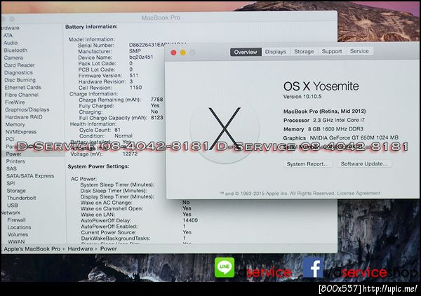Click the Condition value Normal
This screenshot has height=296, width=421.
123,136
